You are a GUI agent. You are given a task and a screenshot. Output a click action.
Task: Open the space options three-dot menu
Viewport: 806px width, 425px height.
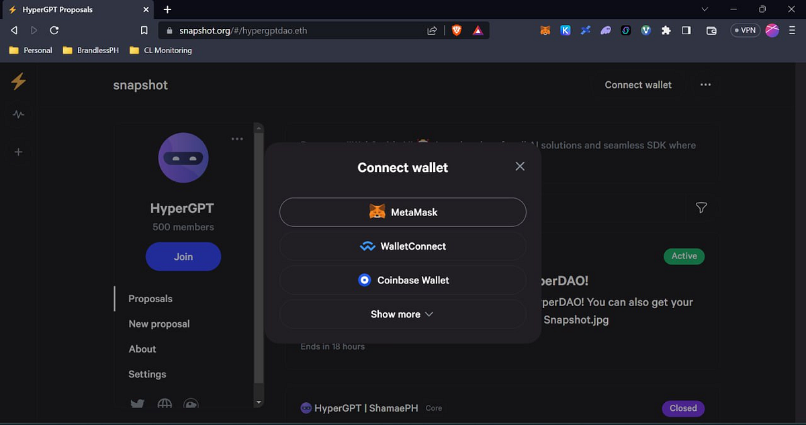[237, 138]
